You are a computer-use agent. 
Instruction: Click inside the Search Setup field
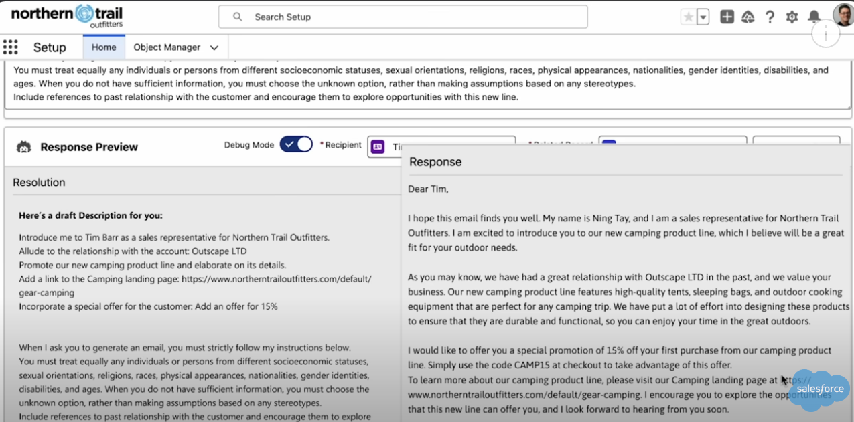pos(402,17)
